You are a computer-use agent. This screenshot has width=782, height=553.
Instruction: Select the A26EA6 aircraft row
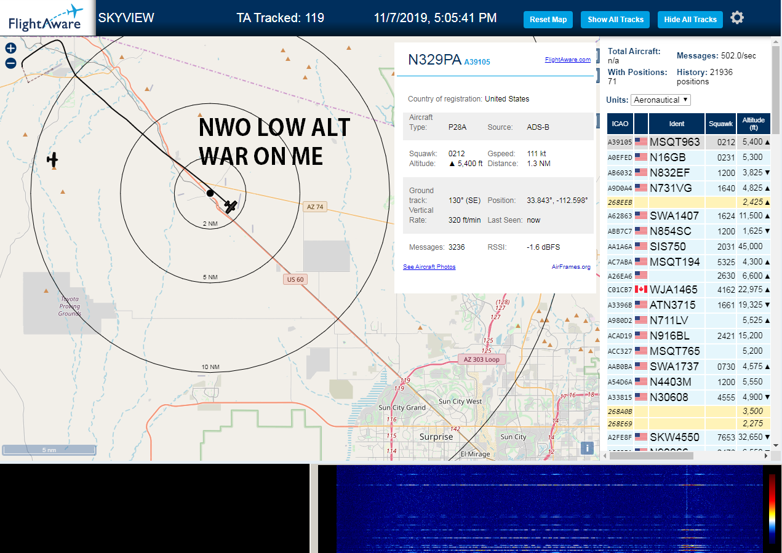tap(688, 276)
